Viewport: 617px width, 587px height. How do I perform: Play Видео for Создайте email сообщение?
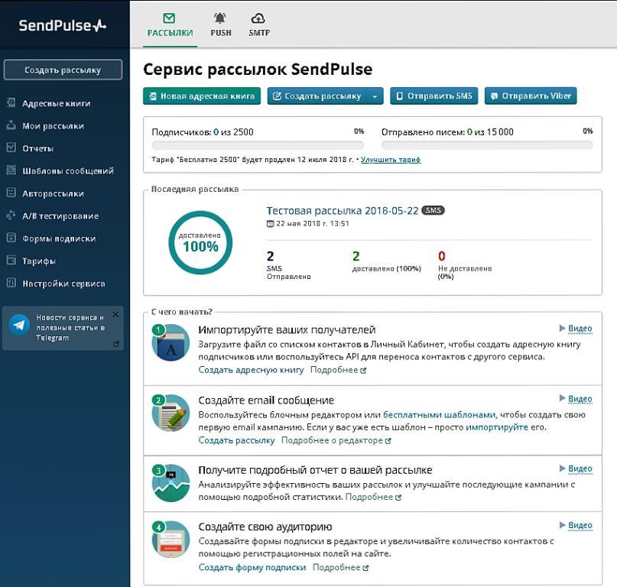[576, 399]
